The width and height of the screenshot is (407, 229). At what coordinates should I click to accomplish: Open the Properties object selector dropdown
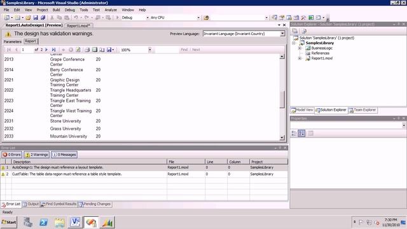404,125
